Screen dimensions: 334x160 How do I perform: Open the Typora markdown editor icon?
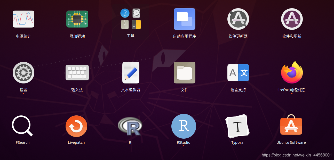pos(237,126)
